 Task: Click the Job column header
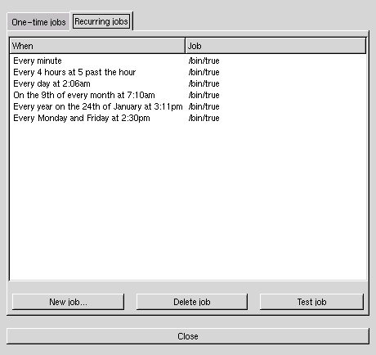click(275, 46)
